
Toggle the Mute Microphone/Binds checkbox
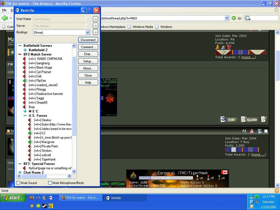pos(50,183)
